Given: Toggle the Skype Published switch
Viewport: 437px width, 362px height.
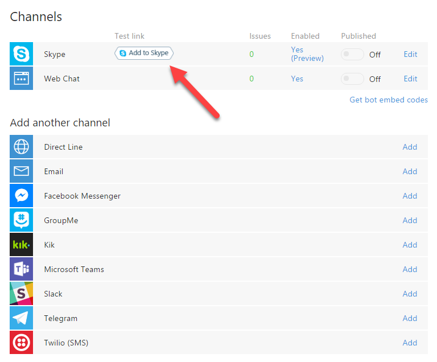Looking at the screenshot, I should (x=352, y=55).
